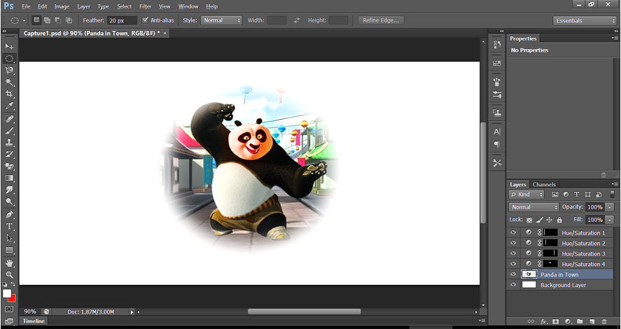Image resolution: width=621 pixels, height=329 pixels.
Task: Click the Add layer style fx icon
Action: click(544, 321)
